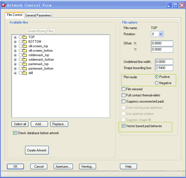This screenshot has width=186, height=178.
Task: Click the Offset X input field
Action: 162,43
